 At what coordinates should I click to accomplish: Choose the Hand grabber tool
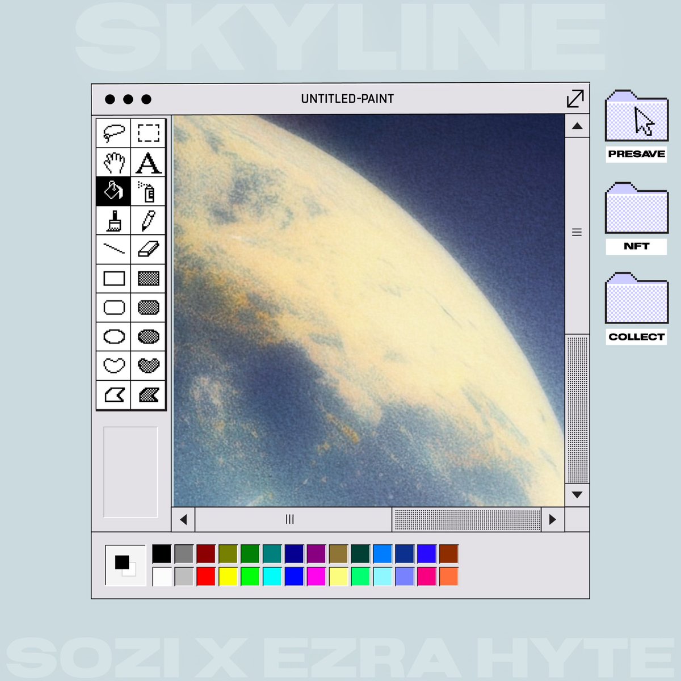pos(113,162)
